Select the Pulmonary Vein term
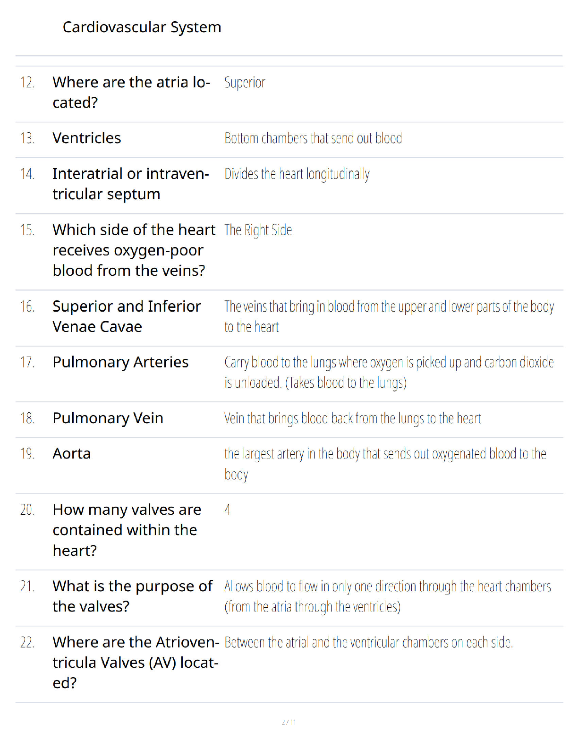578x748 pixels. coord(108,418)
